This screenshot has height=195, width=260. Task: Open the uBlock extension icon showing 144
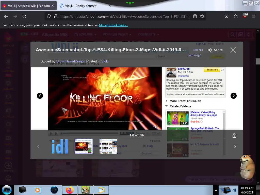pyautogui.click(x=245, y=16)
